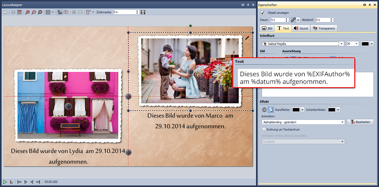Toggle the shadow effect S icon
The image size is (379, 187).
point(271,110)
